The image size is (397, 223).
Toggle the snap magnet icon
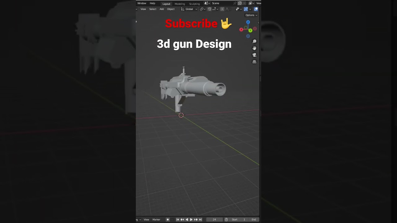pos(209,9)
